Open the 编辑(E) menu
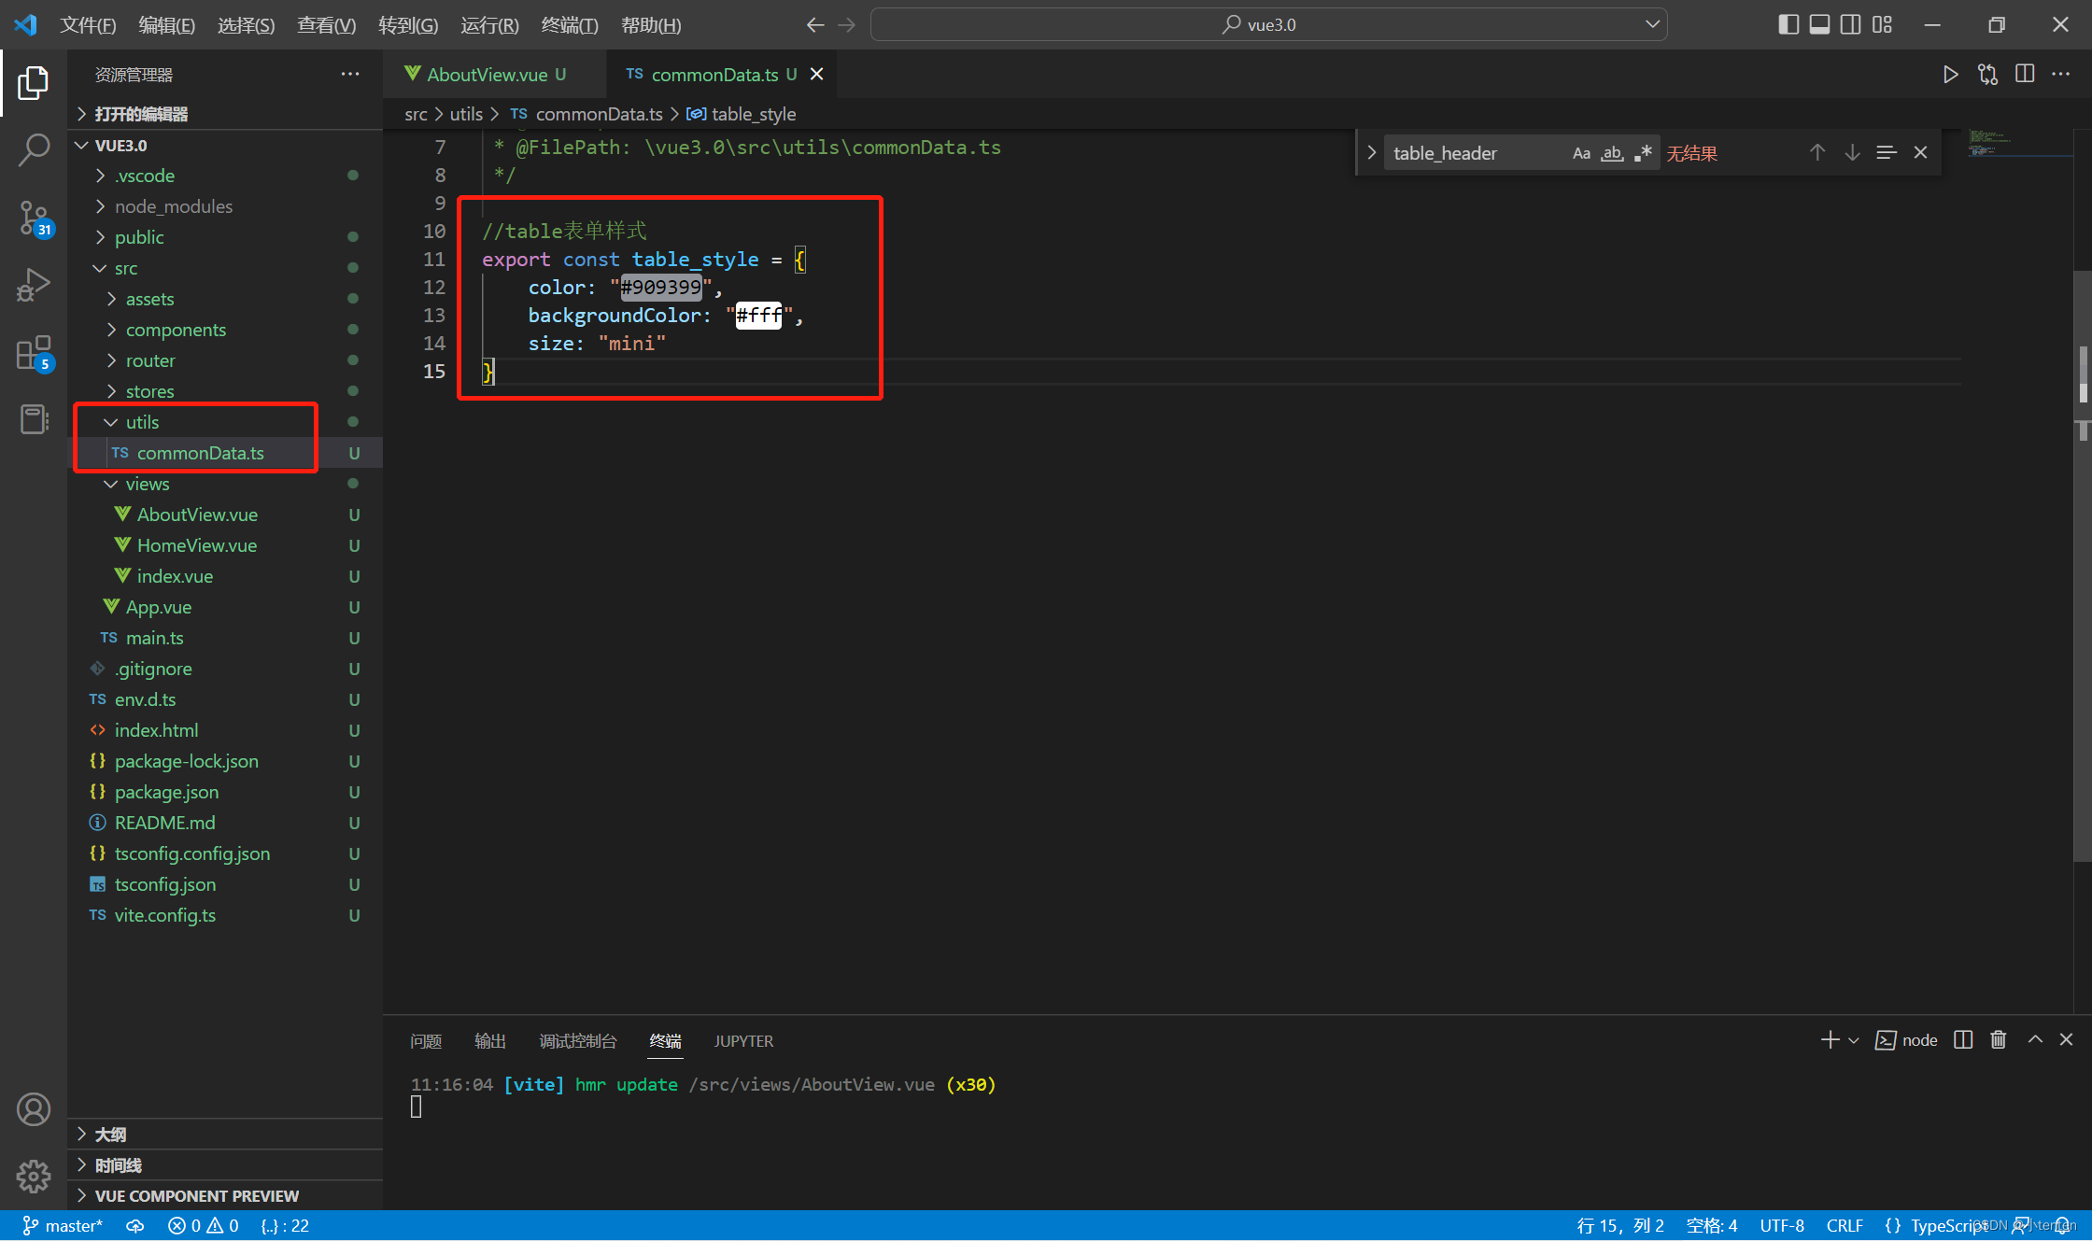 [167, 25]
